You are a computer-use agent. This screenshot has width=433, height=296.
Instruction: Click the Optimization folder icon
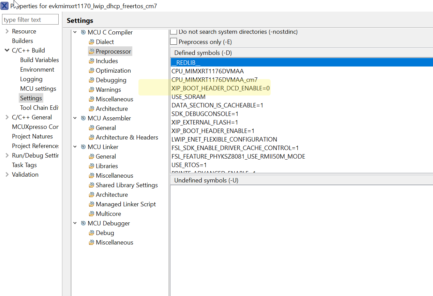click(x=91, y=71)
